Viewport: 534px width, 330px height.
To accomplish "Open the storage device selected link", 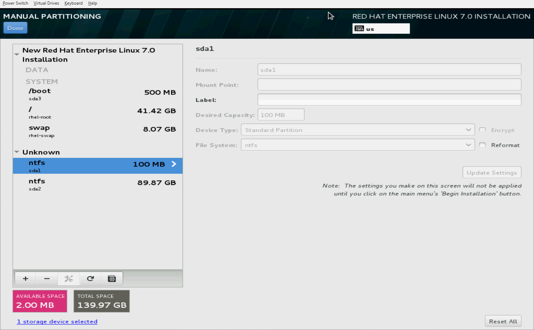I will pos(57,321).
